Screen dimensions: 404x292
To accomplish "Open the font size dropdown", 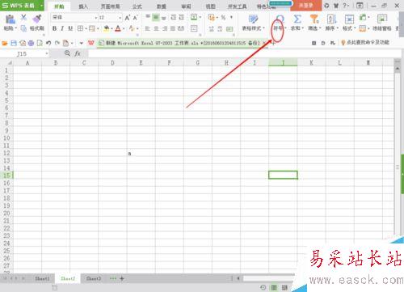I will click(x=120, y=18).
